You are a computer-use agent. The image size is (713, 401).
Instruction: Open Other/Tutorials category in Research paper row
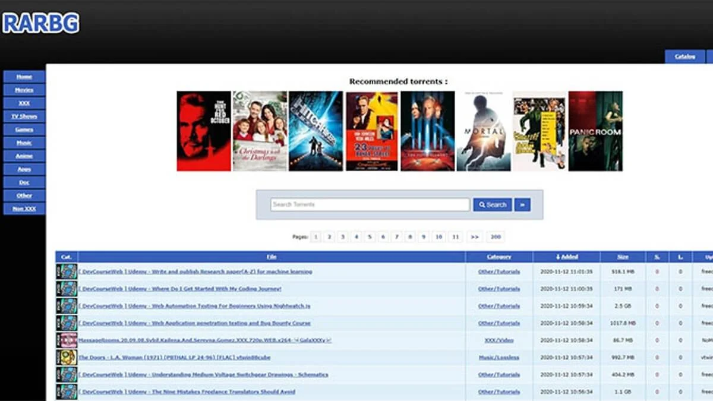point(499,271)
